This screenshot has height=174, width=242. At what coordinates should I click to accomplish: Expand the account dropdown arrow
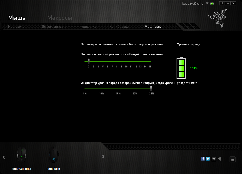207,4
